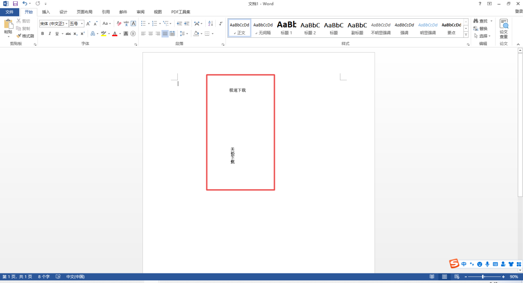The height and width of the screenshot is (283, 523).
Task: Click the Format Painter (格式刷) icon
Action: click(25, 36)
